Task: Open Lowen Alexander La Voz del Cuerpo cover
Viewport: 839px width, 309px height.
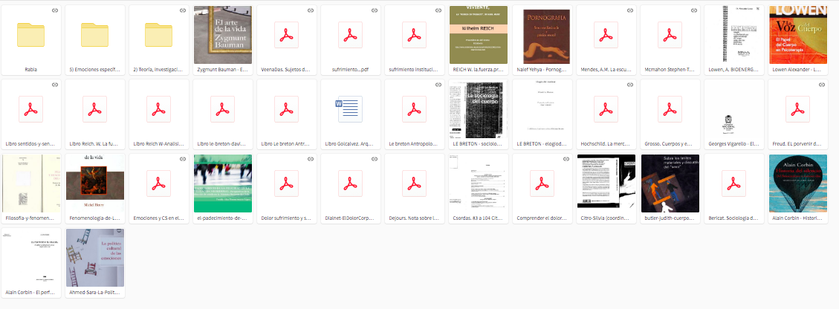Action: 797,35
